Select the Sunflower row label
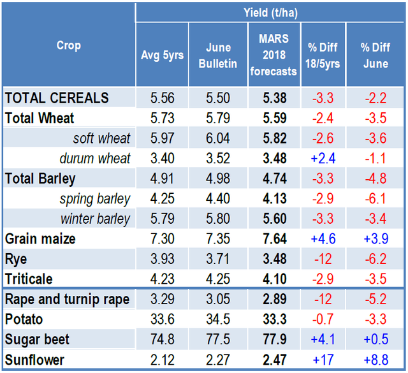Viewport: 408px width, 373px height. (x=34, y=360)
